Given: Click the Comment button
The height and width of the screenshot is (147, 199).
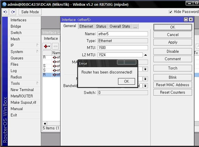Looking at the screenshot, I should (x=173, y=59).
